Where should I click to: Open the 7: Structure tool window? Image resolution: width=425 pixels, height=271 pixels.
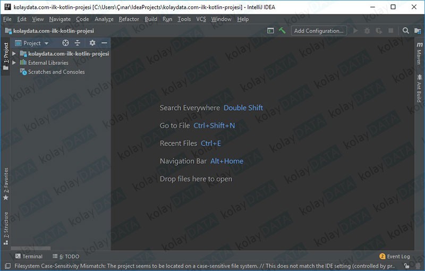point(6,228)
